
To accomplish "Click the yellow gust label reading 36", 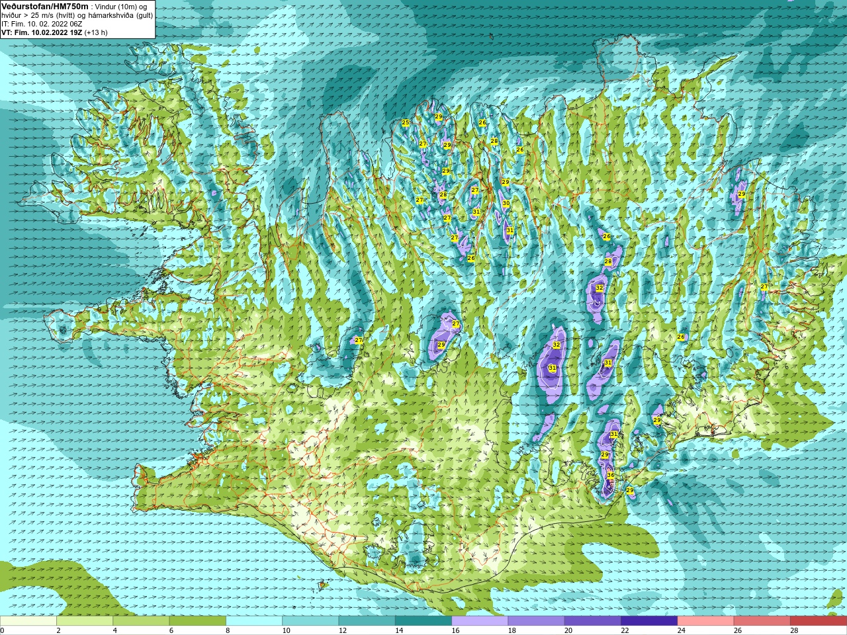I will (x=610, y=476).
